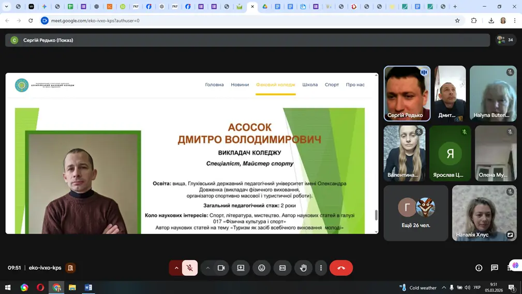522x294 pixels.
Task: Click shared page scroll down arrow
Action: [376, 231]
